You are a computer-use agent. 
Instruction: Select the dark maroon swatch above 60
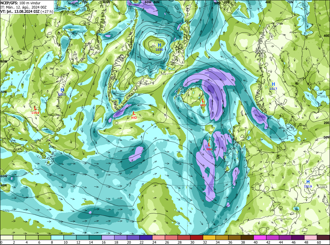[323, 237]
